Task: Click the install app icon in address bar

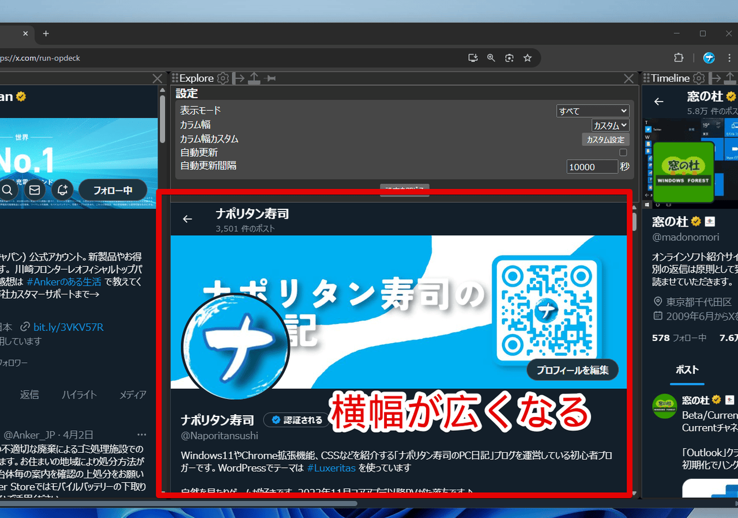Action: [x=473, y=58]
